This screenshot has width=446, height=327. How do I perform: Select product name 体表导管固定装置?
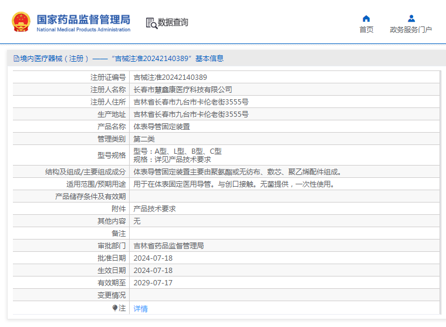[162, 127]
